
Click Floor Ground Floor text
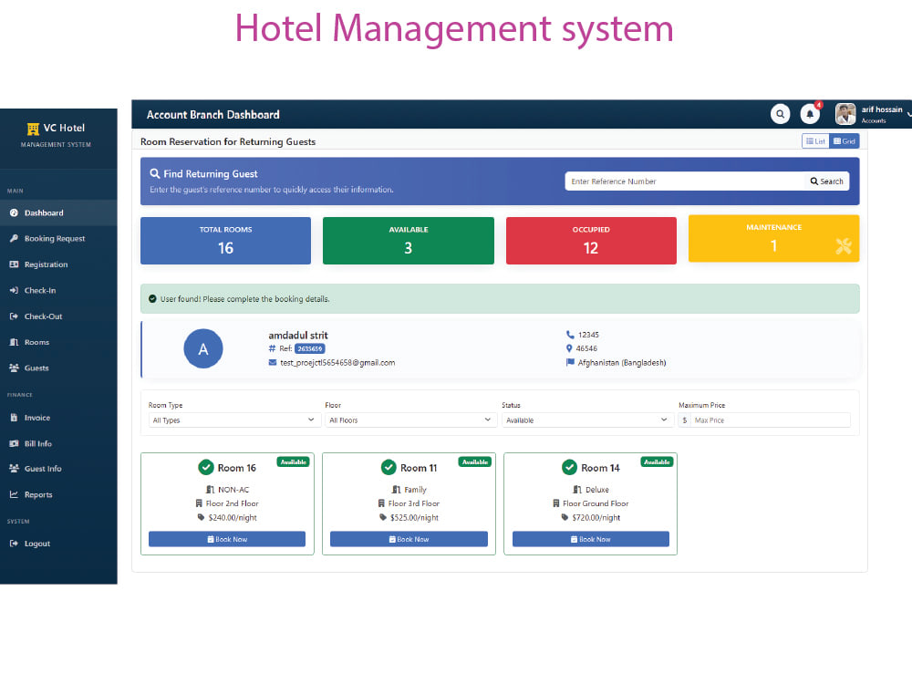[x=596, y=503]
